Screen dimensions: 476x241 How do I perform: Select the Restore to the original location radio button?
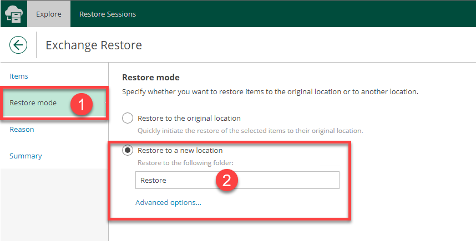(x=128, y=118)
